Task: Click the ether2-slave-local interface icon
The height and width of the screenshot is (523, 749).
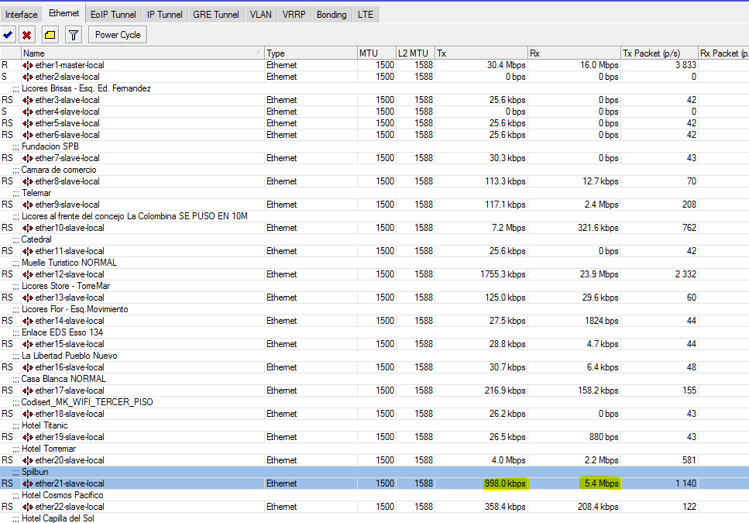Action: [28, 77]
